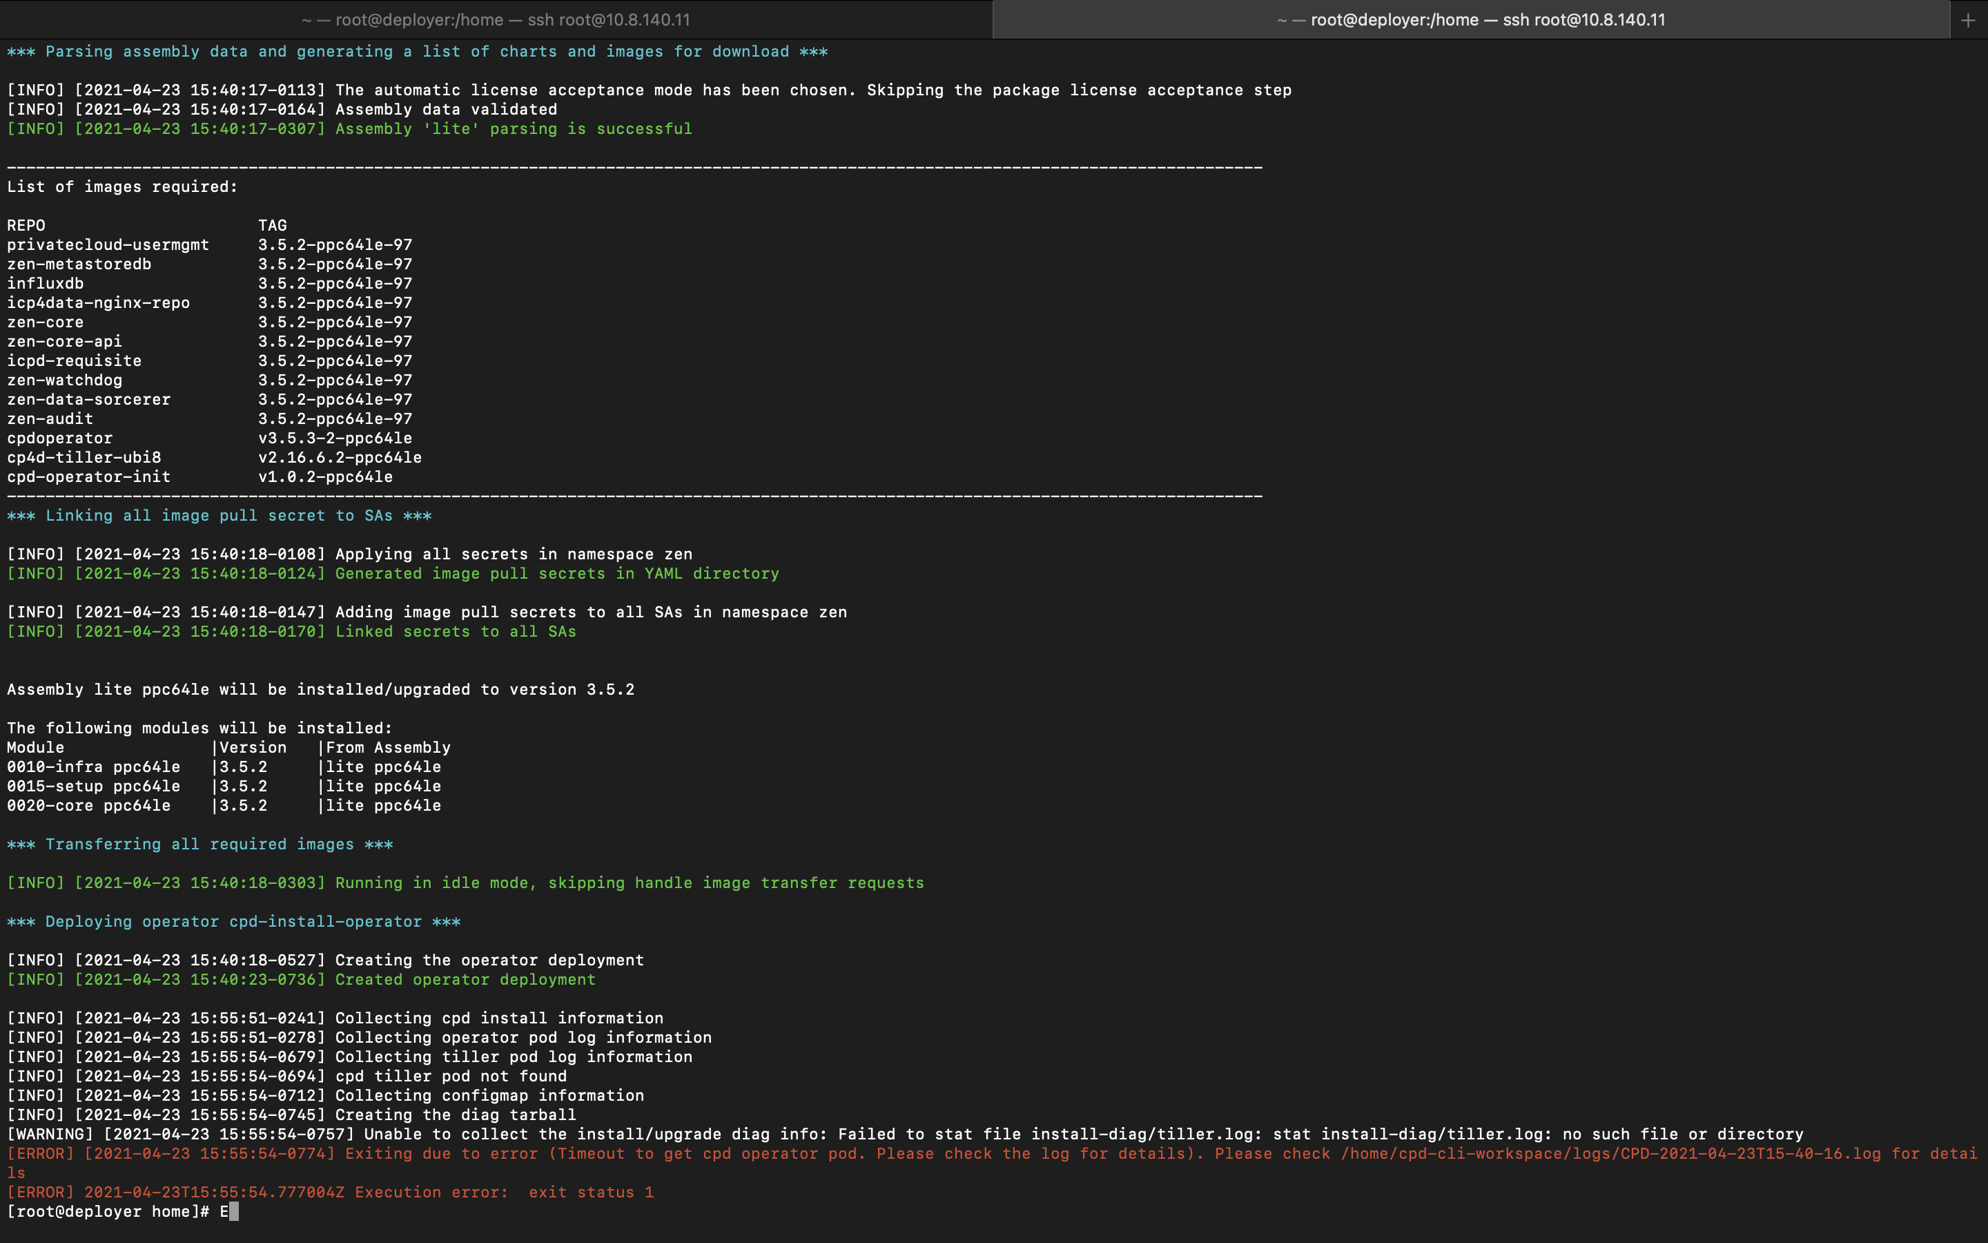
Task: Click the '0015-setup ppc64le' module row
Action: pos(224,786)
